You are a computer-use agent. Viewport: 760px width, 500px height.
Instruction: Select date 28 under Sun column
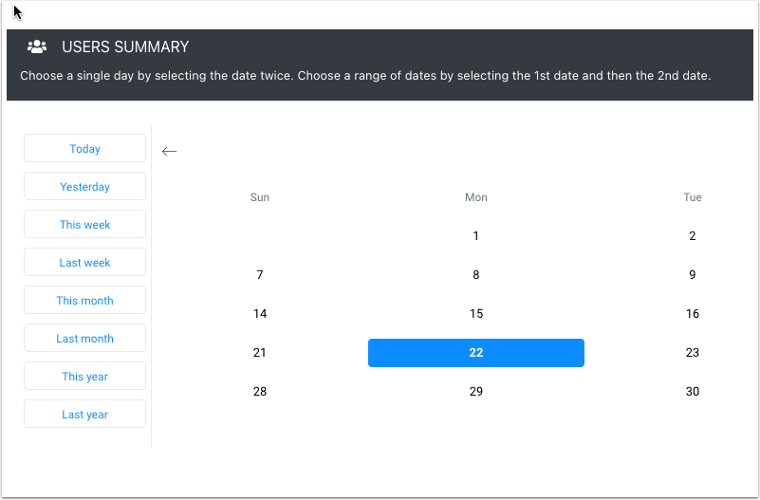coord(260,392)
